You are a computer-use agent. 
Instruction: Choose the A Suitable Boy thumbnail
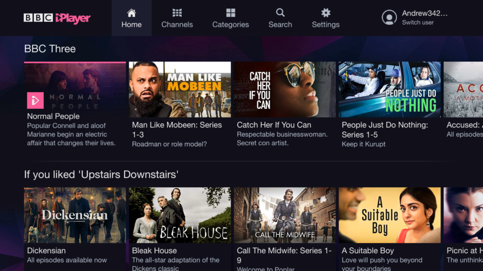coord(390,215)
